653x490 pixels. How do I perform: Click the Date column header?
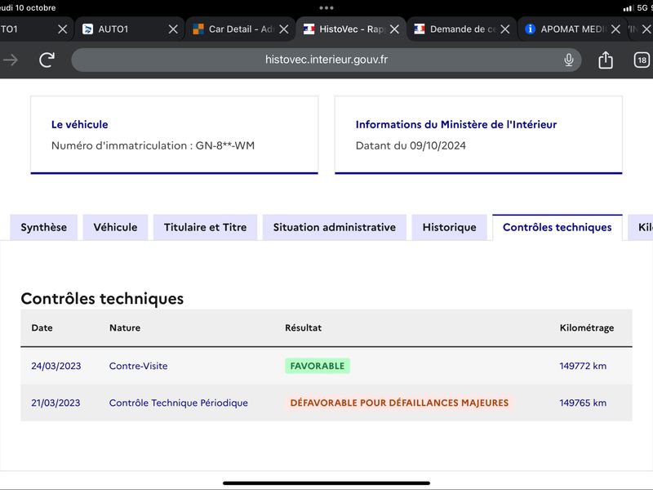click(x=42, y=328)
